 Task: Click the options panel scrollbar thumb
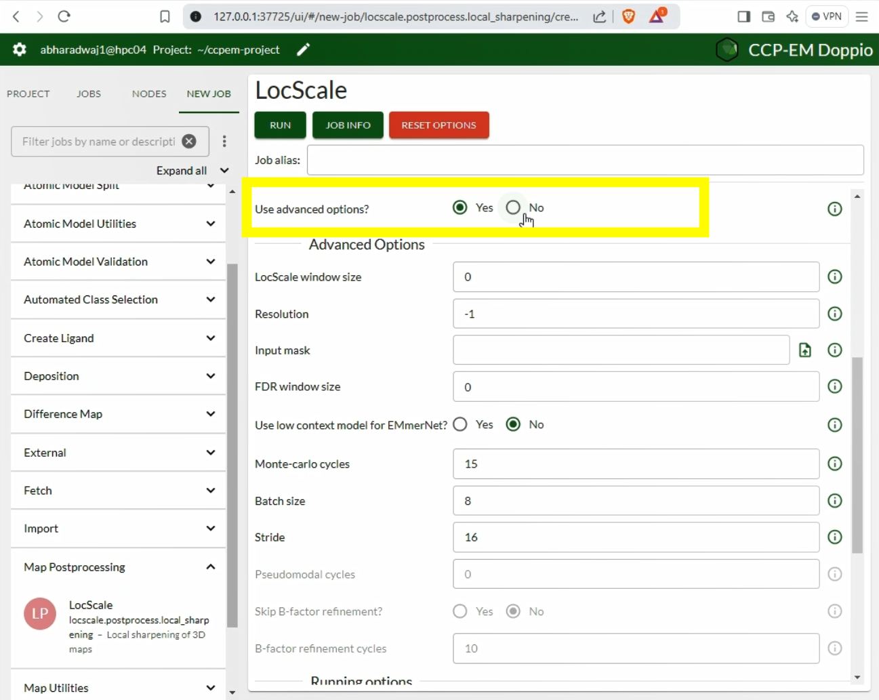(857, 455)
